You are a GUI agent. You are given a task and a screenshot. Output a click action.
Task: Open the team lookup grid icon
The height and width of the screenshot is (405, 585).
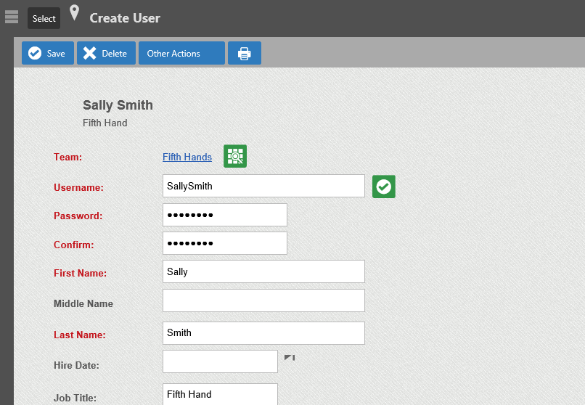point(235,156)
